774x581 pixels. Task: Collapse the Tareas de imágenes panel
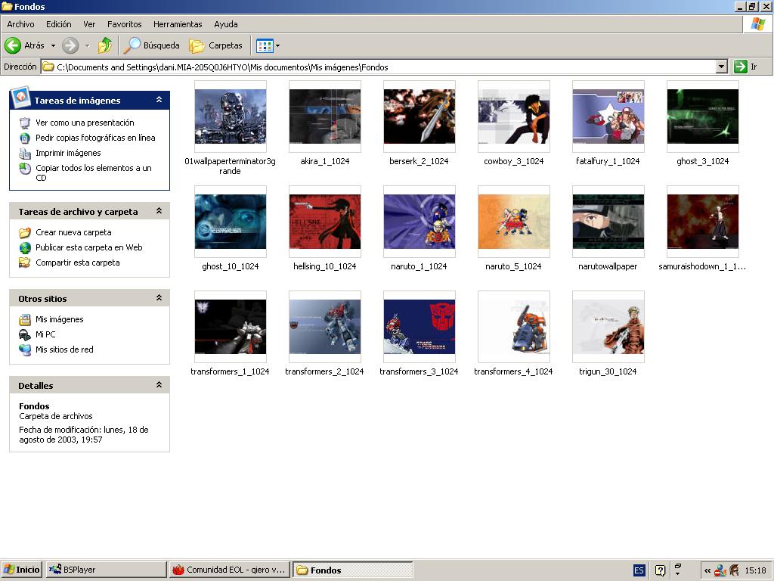pyautogui.click(x=159, y=100)
